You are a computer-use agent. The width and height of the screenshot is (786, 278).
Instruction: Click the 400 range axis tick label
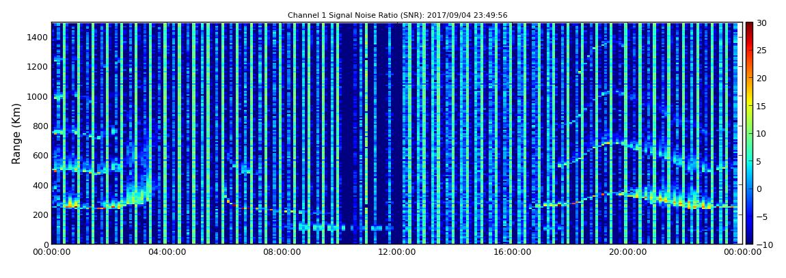40,185
